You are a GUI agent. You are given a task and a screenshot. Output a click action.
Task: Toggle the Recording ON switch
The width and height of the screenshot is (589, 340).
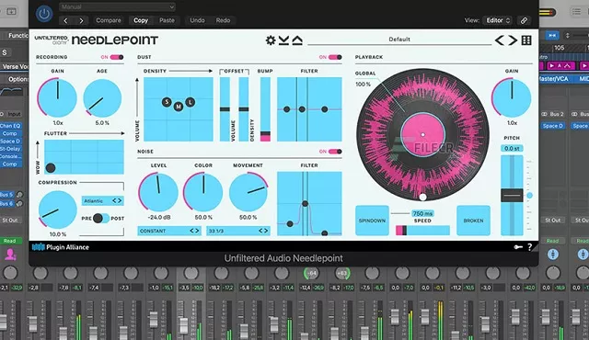click(x=117, y=57)
